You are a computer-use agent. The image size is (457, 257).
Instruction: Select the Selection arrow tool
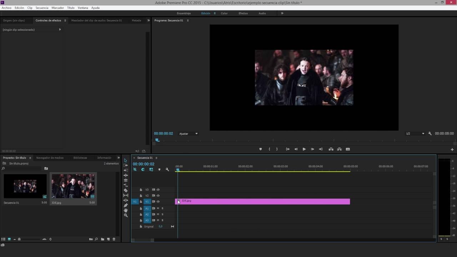(x=125, y=160)
